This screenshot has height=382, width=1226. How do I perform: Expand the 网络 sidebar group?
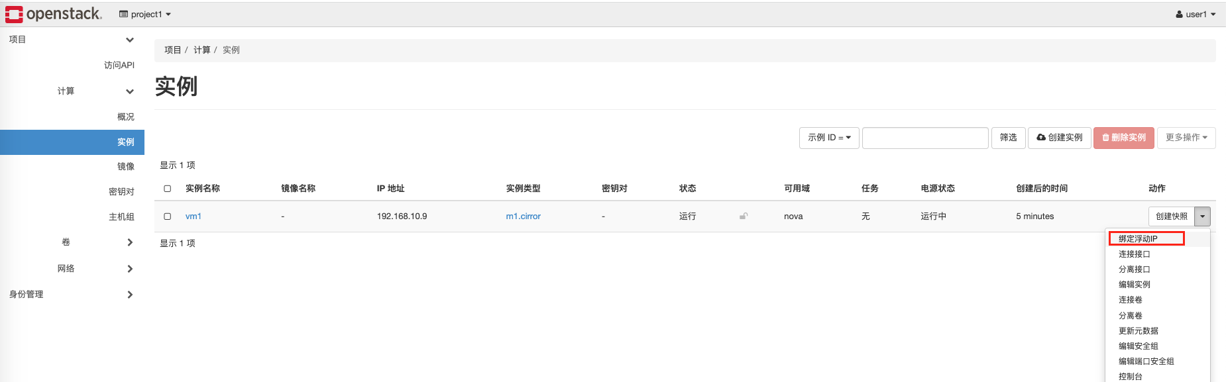click(95, 268)
